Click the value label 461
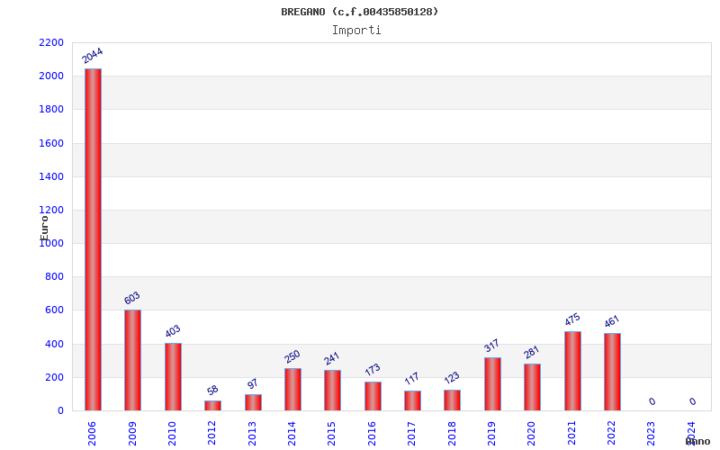720x450 pixels. (612, 321)
